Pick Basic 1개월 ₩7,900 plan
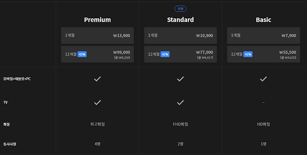This screenshot has height=155, width=307. [263, 36]
